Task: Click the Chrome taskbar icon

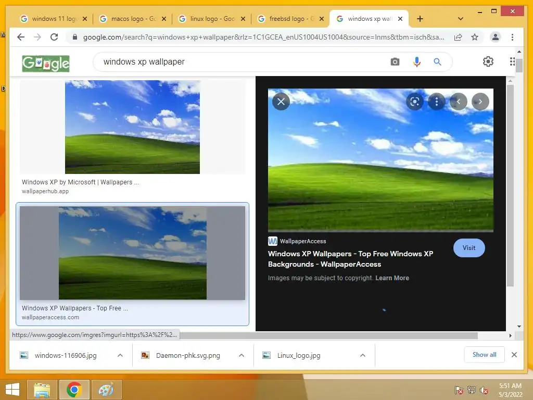Action: tap(74, 390)
